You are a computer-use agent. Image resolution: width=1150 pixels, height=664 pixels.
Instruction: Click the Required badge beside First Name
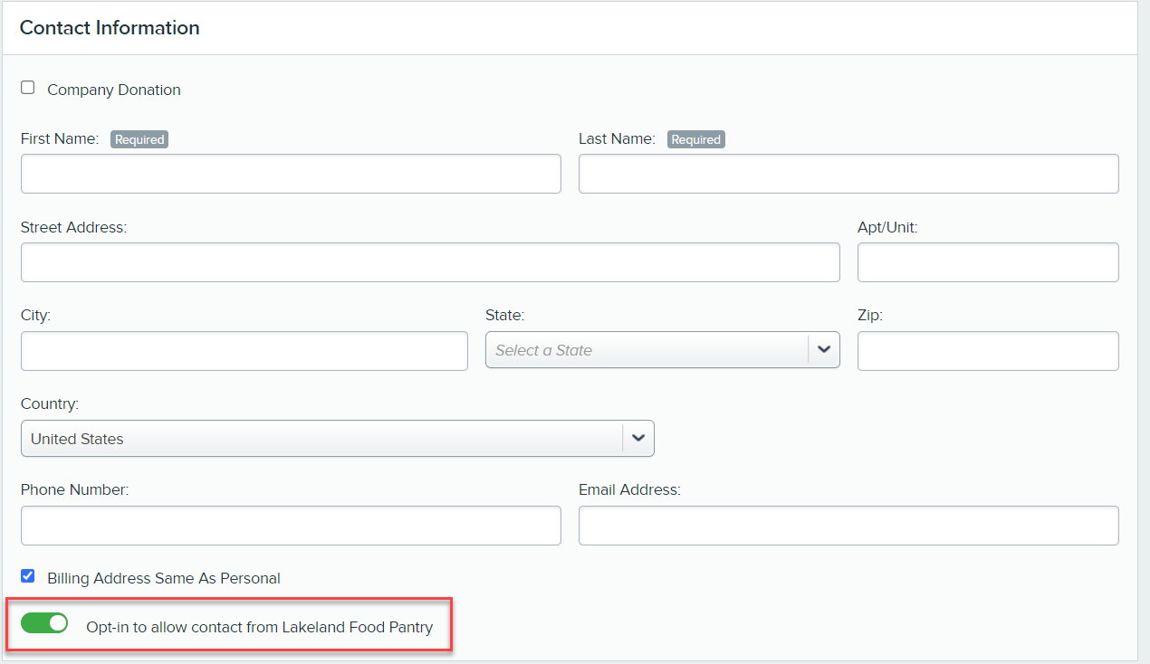coord(139,139)
